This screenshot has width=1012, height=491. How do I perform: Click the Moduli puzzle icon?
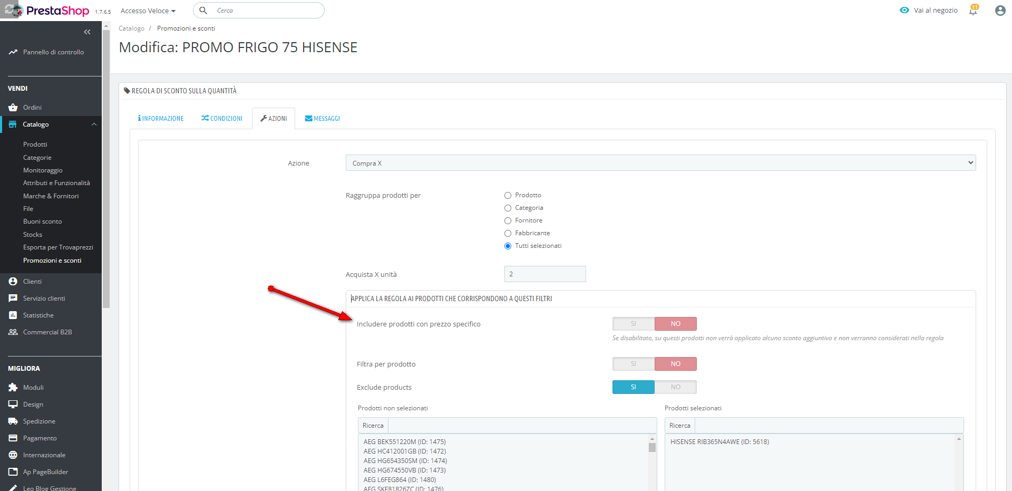coord(13,388)
